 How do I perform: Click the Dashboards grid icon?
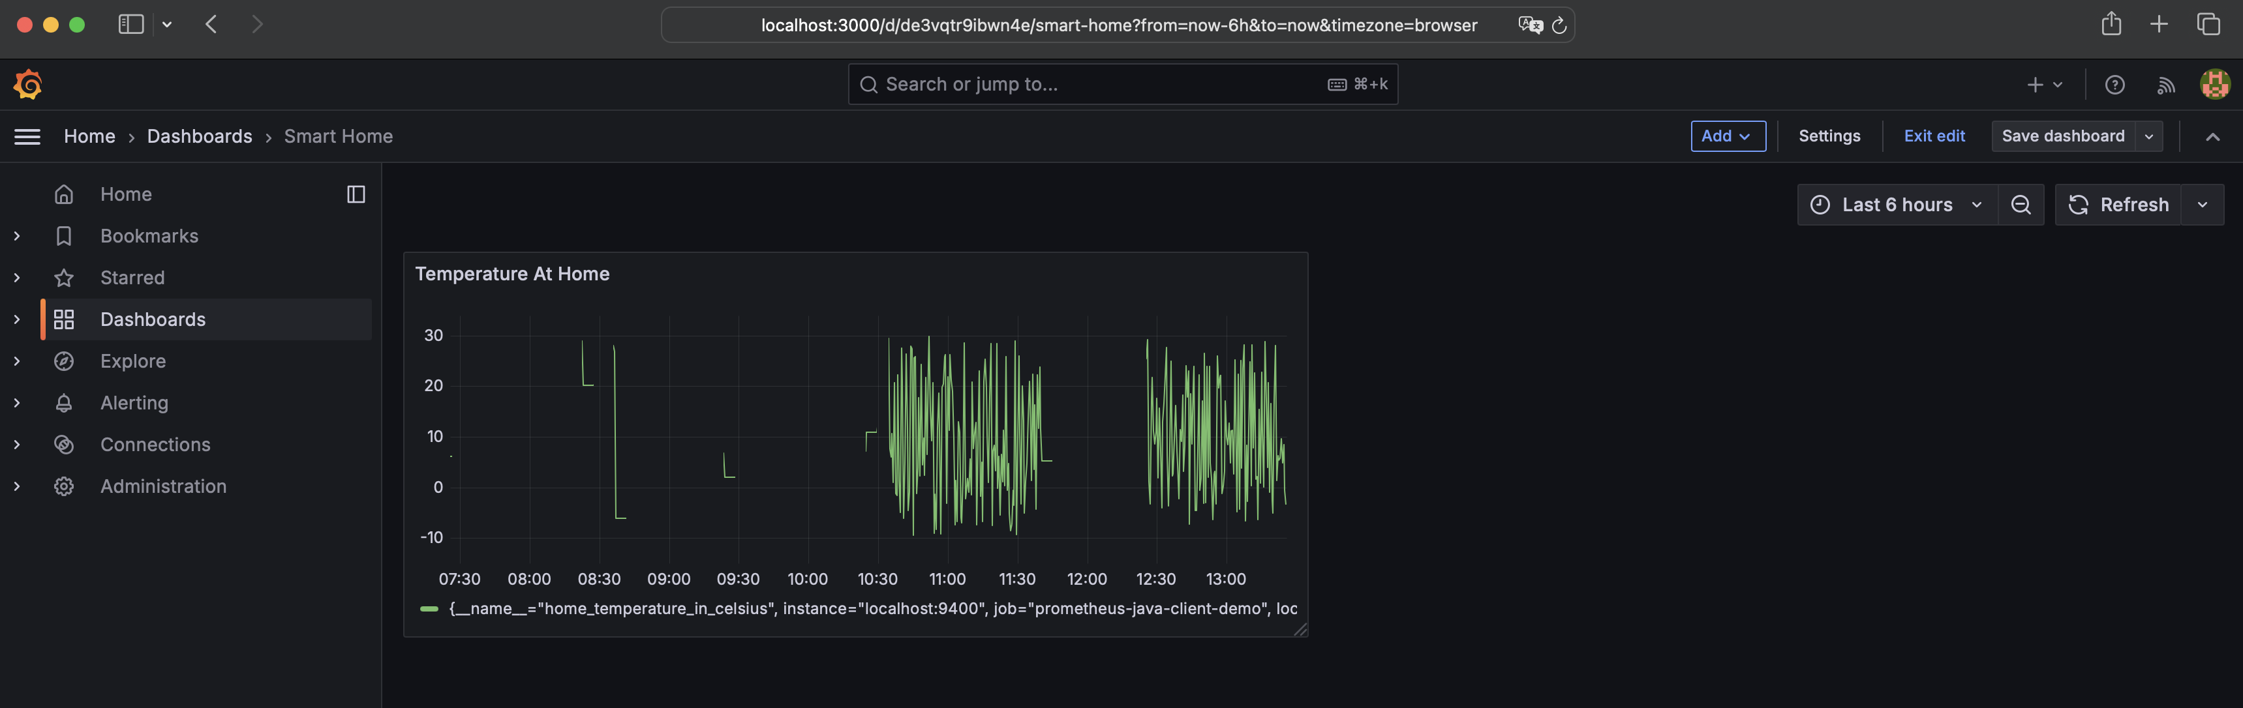pyautogui.click(x=63, y=319)
